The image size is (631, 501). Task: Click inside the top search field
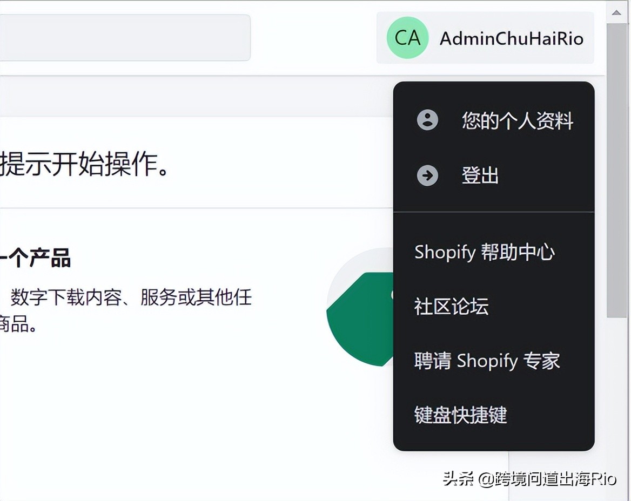coord(124,38)
